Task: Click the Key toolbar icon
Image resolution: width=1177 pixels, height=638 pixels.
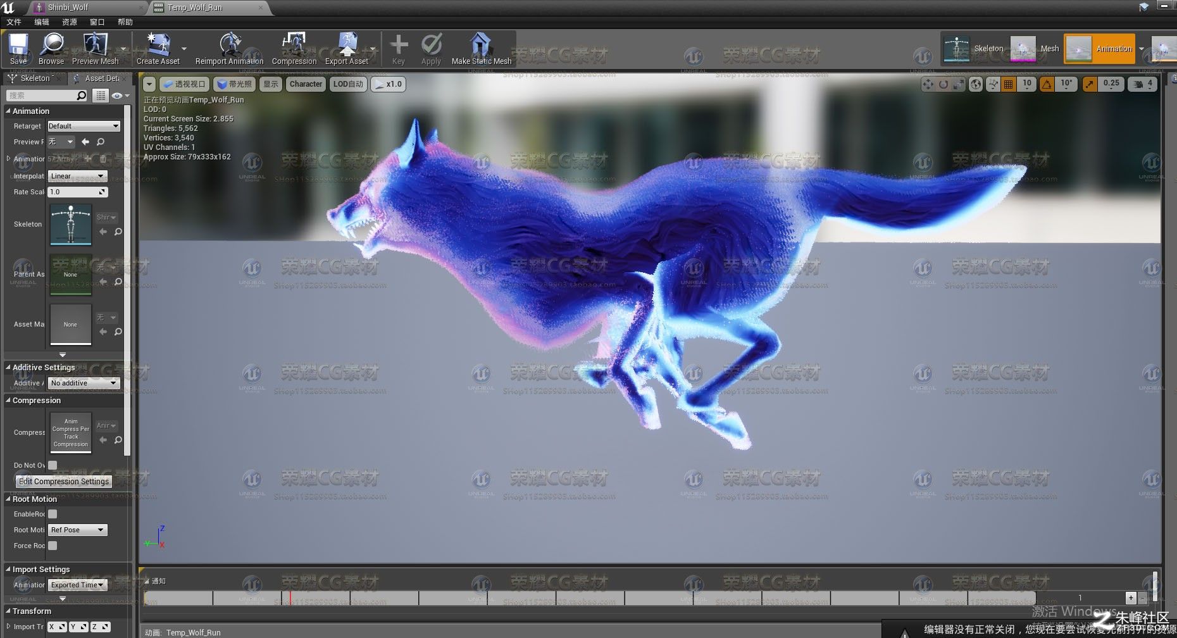Action: click(x=398, y=49)
